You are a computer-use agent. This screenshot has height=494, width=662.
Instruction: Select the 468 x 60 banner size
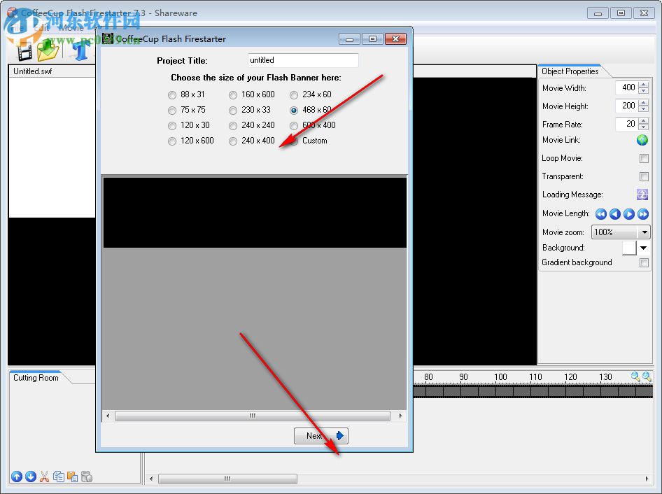pos(294,110)
